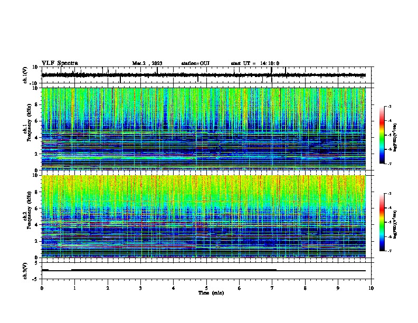Click the date text "Mar. 2, 2023"

[x=147, y=63]
